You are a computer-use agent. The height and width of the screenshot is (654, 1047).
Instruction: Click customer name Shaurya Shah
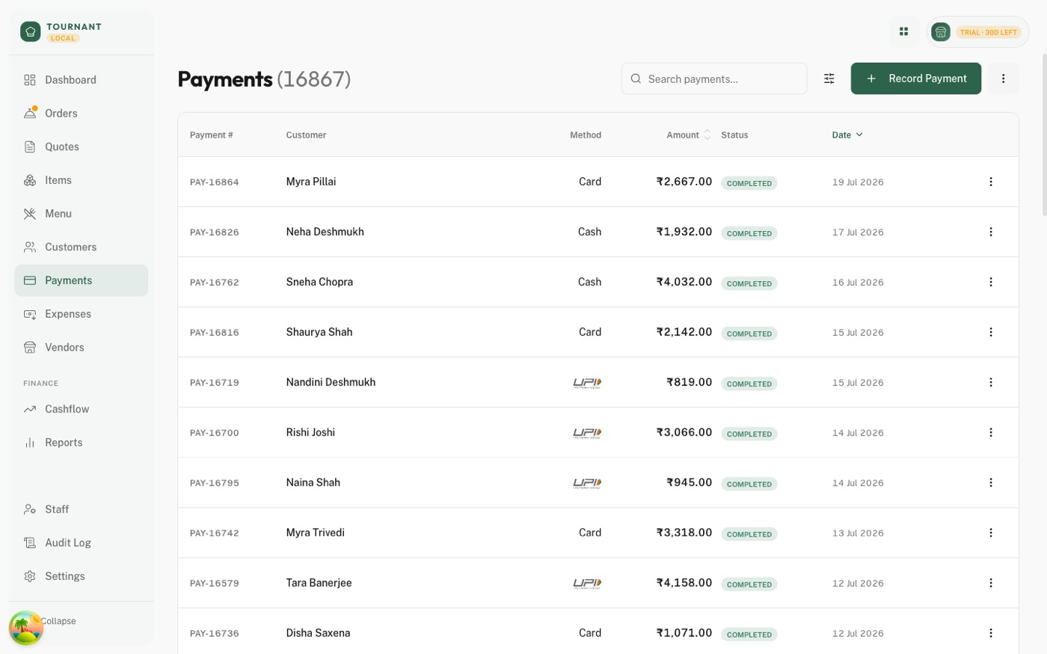coord(319,332)
